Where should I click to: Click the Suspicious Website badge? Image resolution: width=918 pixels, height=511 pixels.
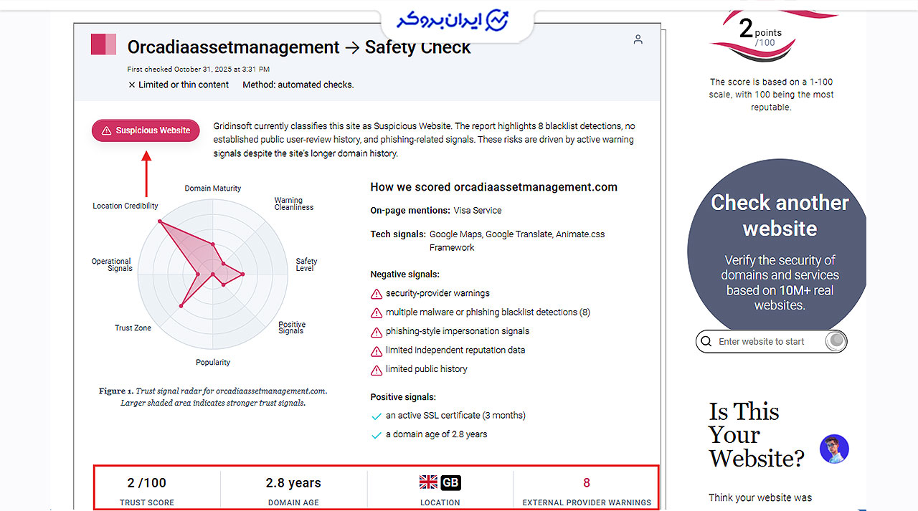[146, 130]
